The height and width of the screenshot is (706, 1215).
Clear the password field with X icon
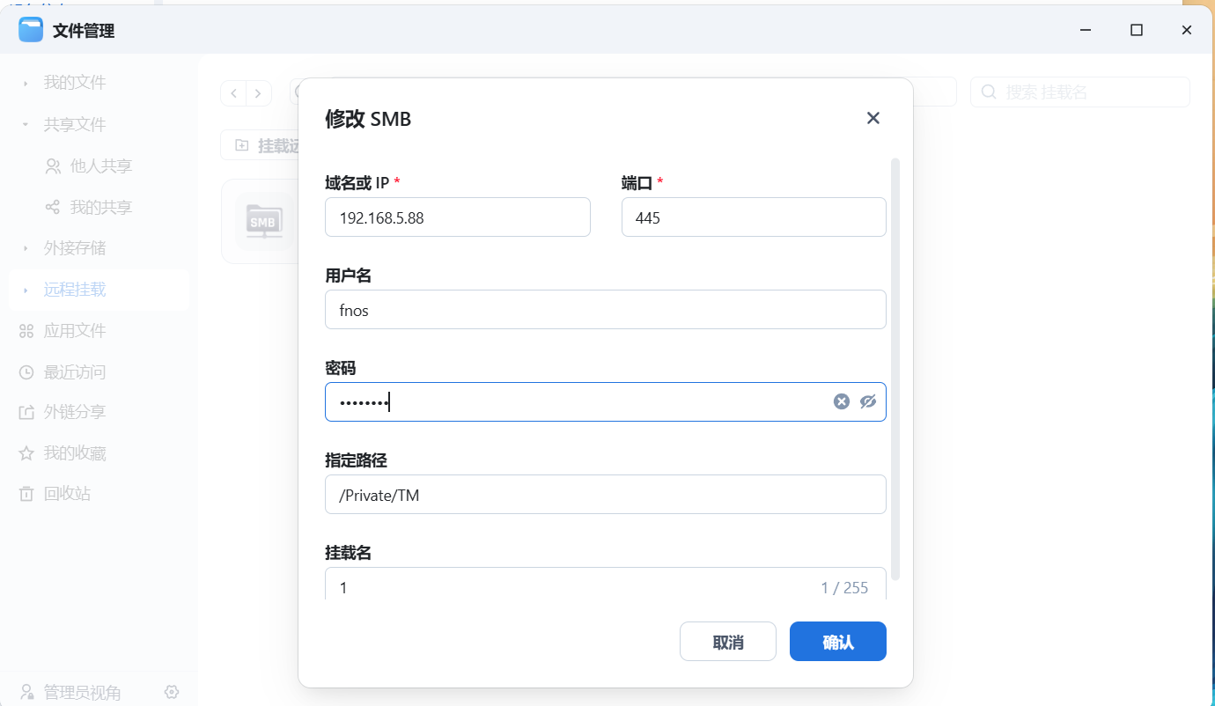tap(842, 402)
